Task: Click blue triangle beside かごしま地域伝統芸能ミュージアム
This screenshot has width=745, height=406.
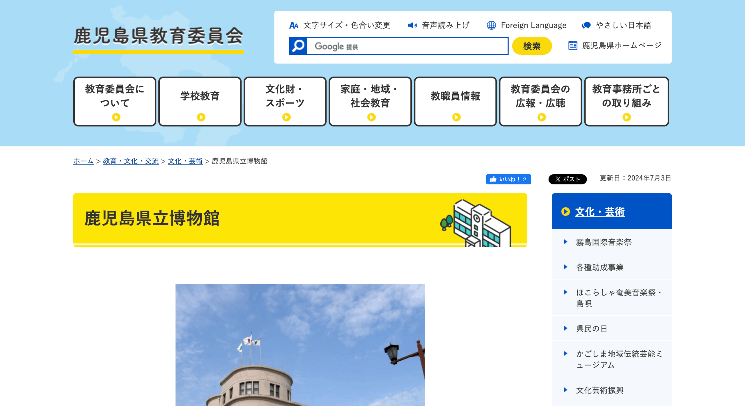Action: [x=565, y=353]
